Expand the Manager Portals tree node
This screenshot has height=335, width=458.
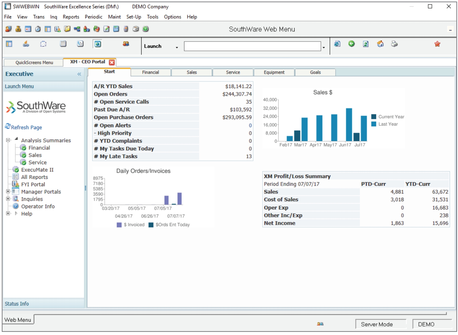(8, 192)
